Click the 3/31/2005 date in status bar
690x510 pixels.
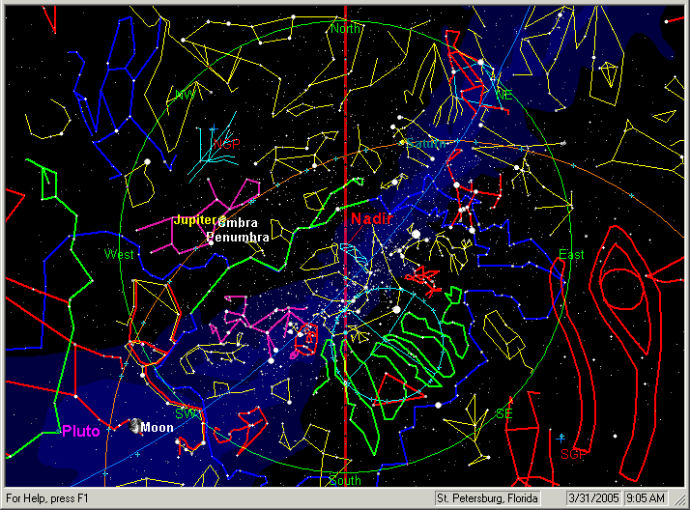[591, 497]
